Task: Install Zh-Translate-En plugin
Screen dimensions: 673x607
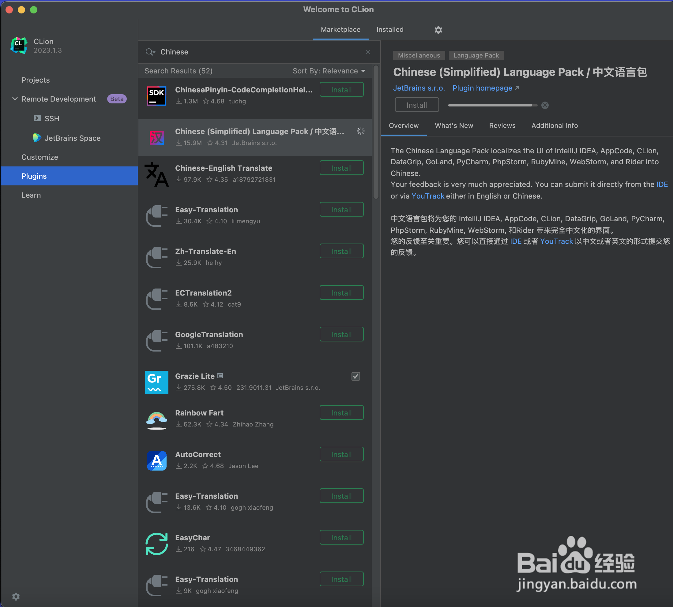Action: 341,251
